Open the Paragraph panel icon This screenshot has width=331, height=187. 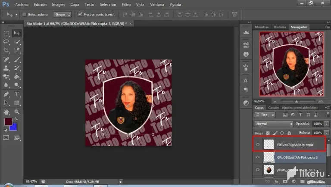point(246,90)
